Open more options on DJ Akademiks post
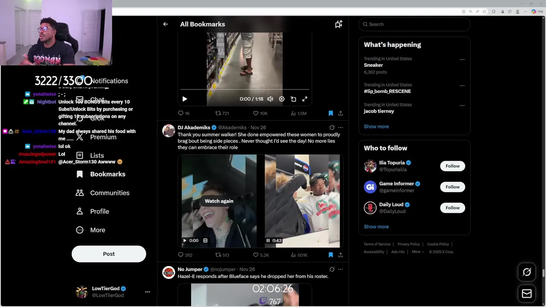The height and width of the screenshot is (307, 546). pos(340,127)
